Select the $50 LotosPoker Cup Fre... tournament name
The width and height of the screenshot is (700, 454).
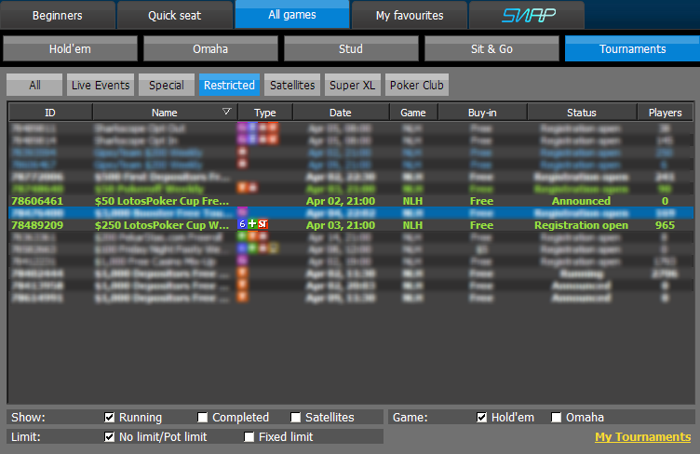click(x=162, y=201)
